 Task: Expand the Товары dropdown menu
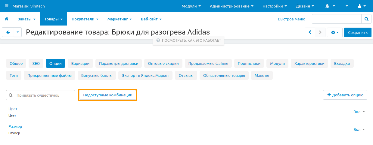coord(53,19)
